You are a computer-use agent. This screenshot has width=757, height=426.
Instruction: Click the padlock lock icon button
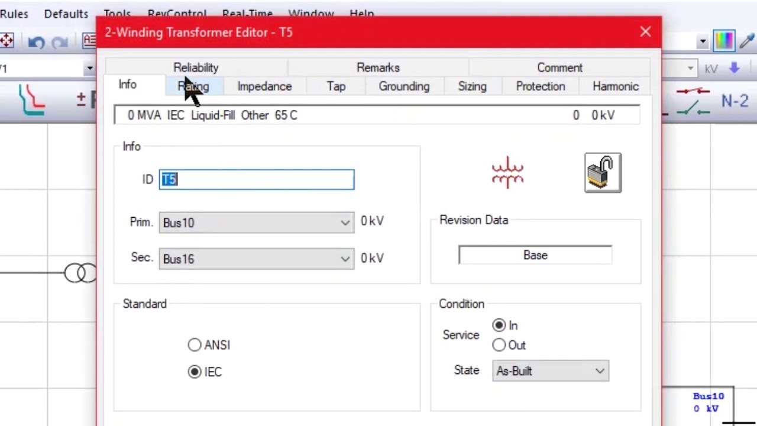click(x=603, y=173)
